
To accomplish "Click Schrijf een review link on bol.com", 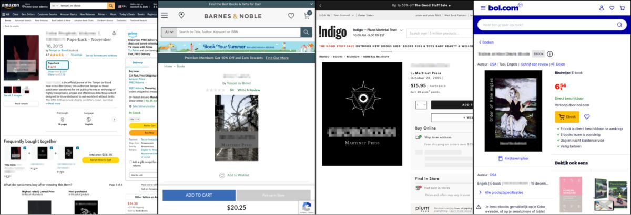I will point(534,63).
